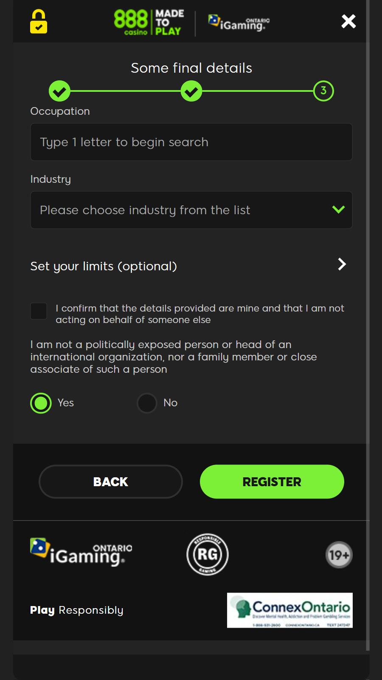Click the Occupation search field
382x680 pixels.
pyautogui.click(x=191, y=142)
